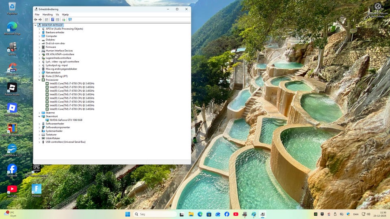This screenshot has width=390, height=219.
Task: Select the Skærme category row
Action: point(50,113)
